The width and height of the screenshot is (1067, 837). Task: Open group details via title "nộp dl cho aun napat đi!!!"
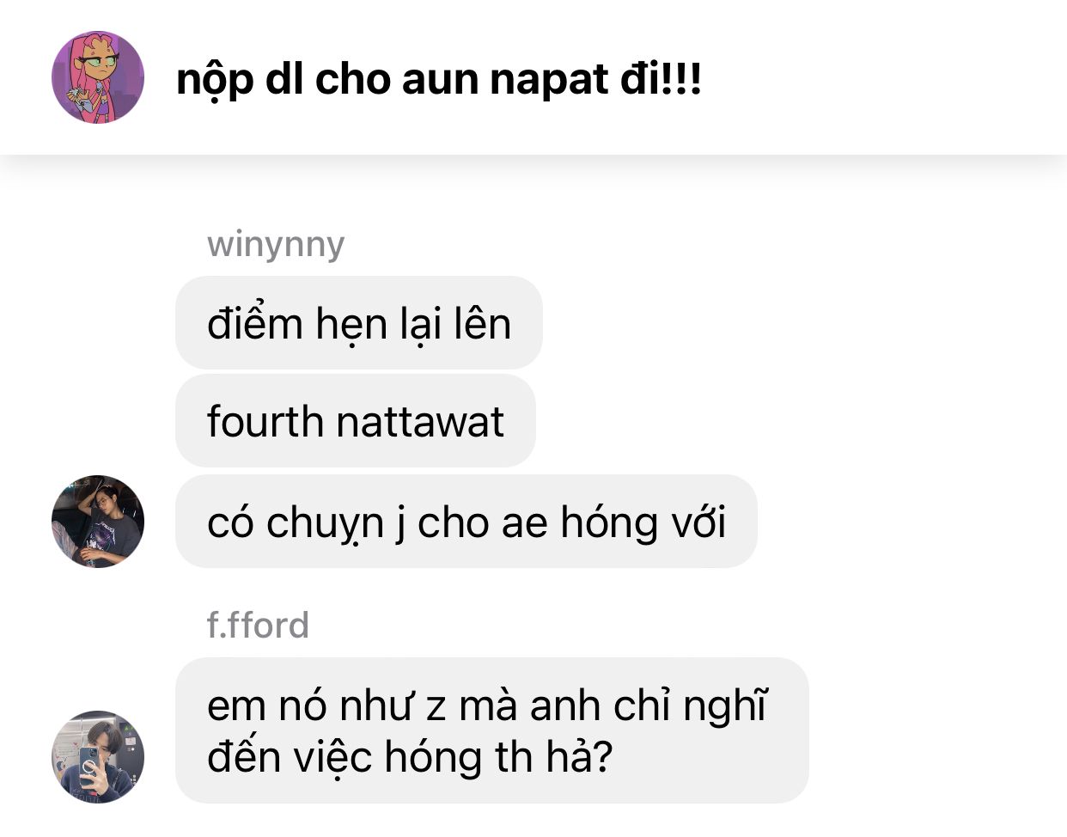pyautogui.click(x=439, y=79)
